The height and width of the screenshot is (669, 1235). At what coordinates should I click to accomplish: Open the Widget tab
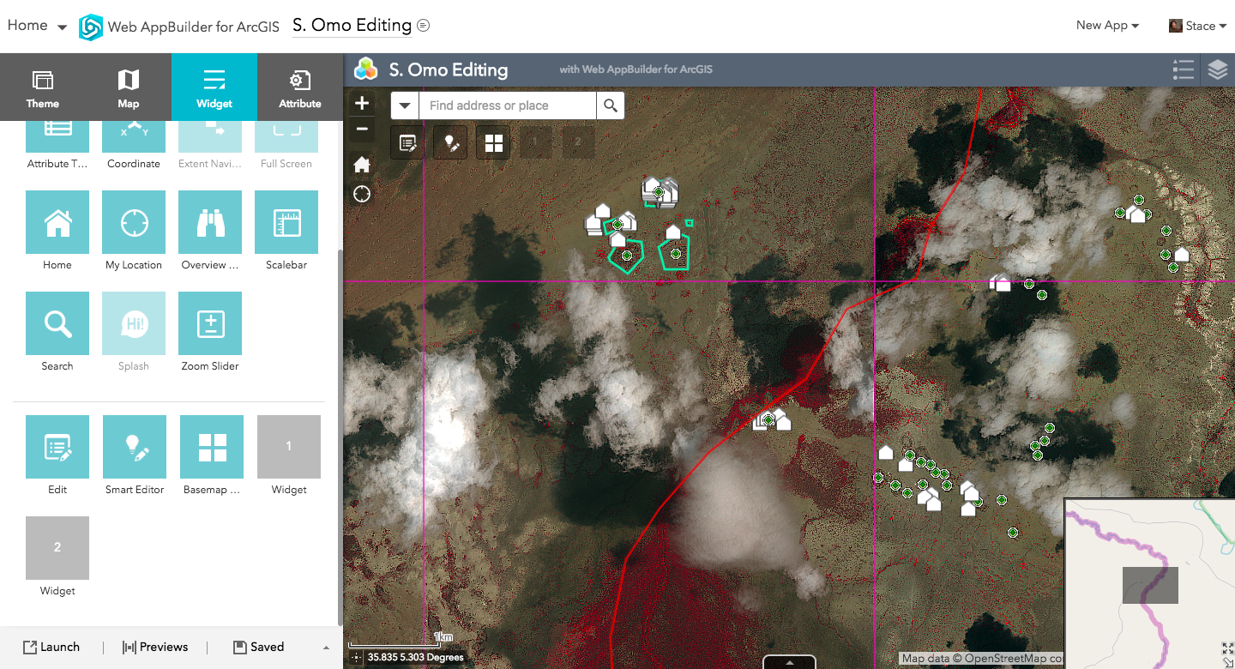214,87
